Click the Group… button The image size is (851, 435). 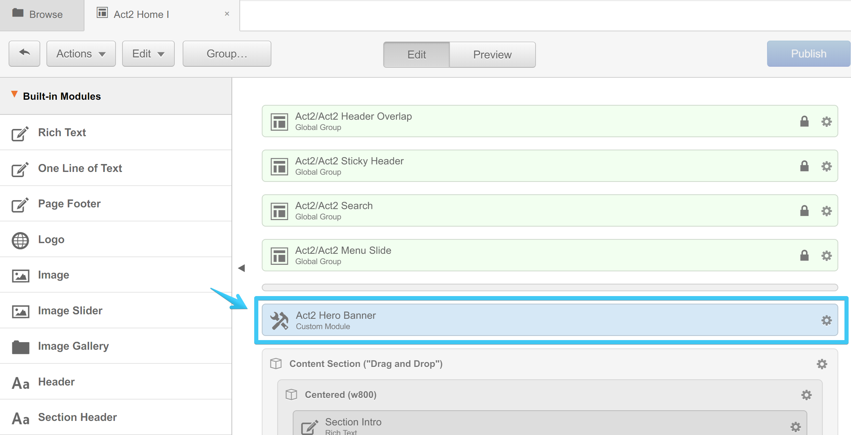coord(227,54)
